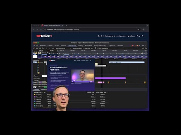Click the browser forward arrow
Viewport: 181px width, 135px height.
tap(37, 30)
